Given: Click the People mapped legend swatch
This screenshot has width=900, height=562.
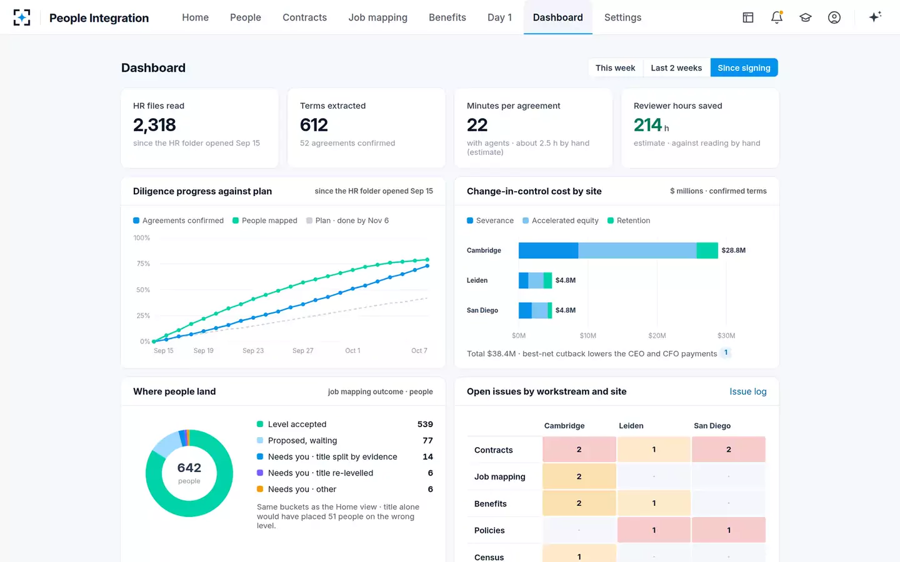Looking at the screenshot, I should click(236, 220).
